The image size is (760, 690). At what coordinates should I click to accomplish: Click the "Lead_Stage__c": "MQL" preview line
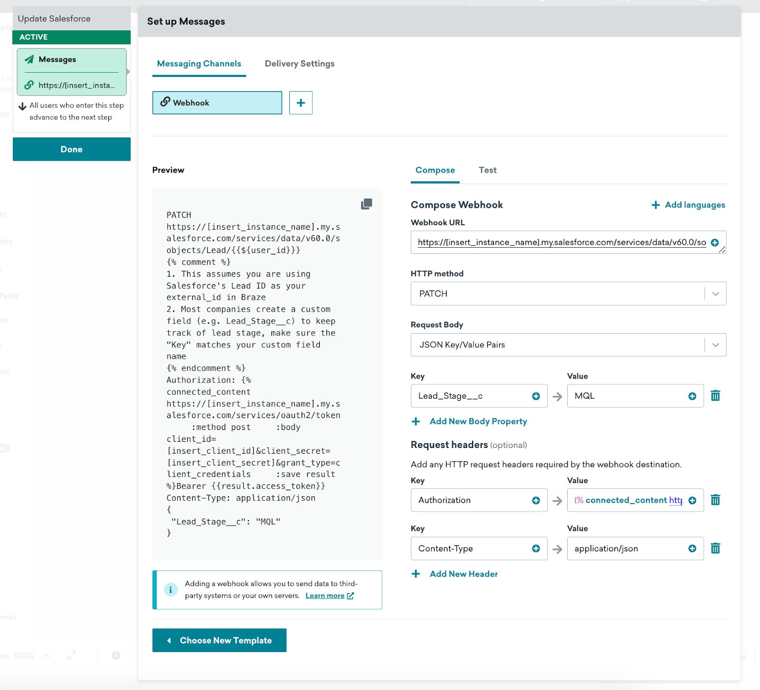click(x=226, y=522)
